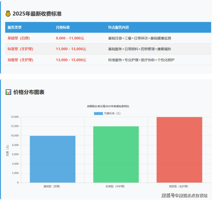Toggle the 月费标准（元） legend entry

112,114
